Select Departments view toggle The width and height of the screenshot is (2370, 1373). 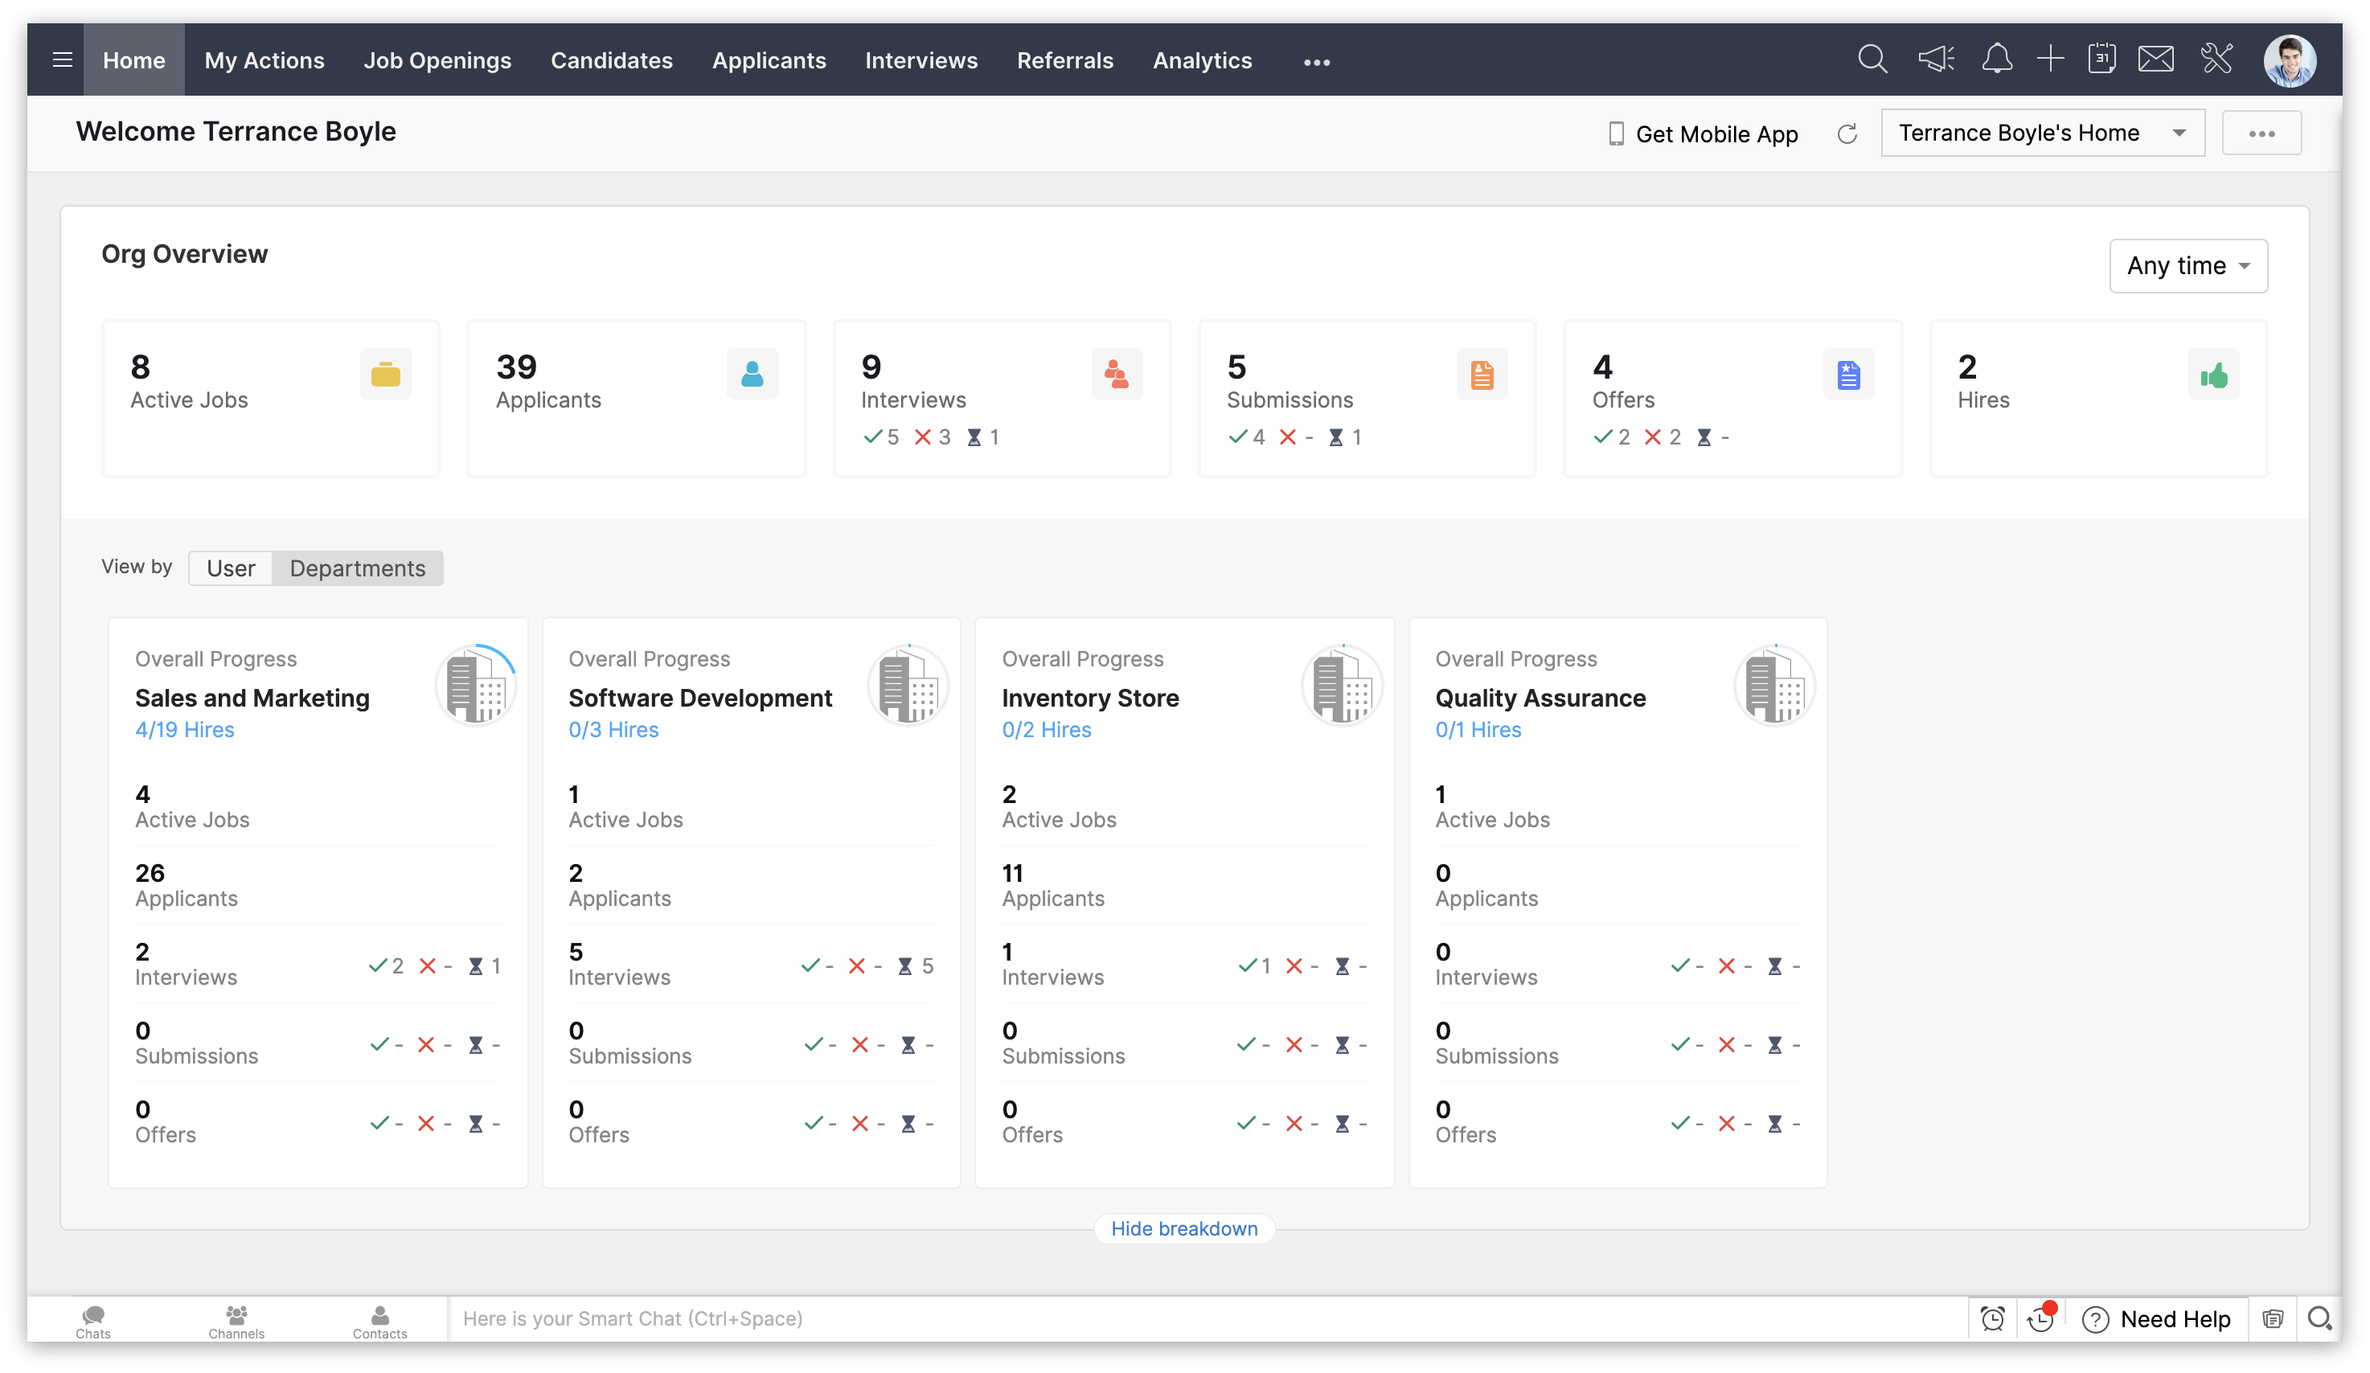click(x=356, y=568)
